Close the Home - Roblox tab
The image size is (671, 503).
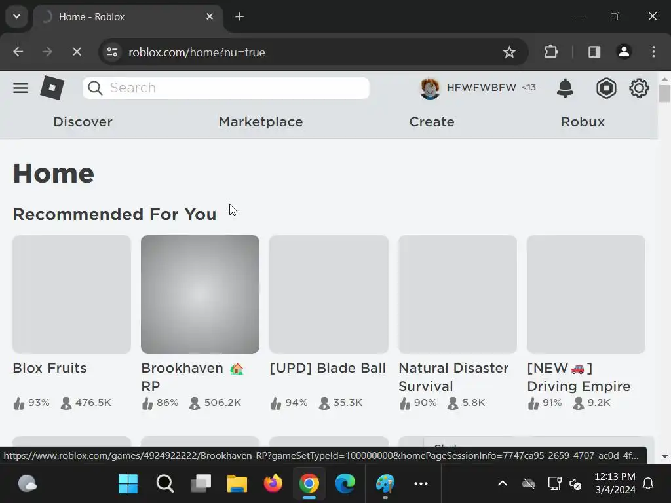(x=210, y=16)
